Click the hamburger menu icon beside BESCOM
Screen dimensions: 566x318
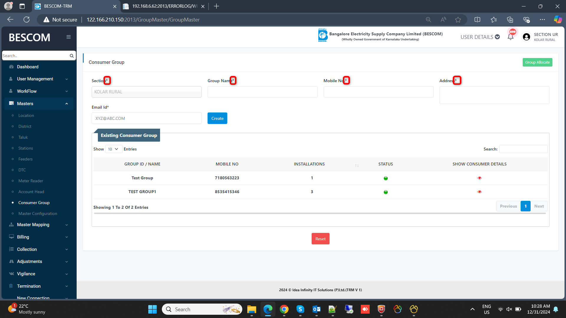[x=68, y=37]
